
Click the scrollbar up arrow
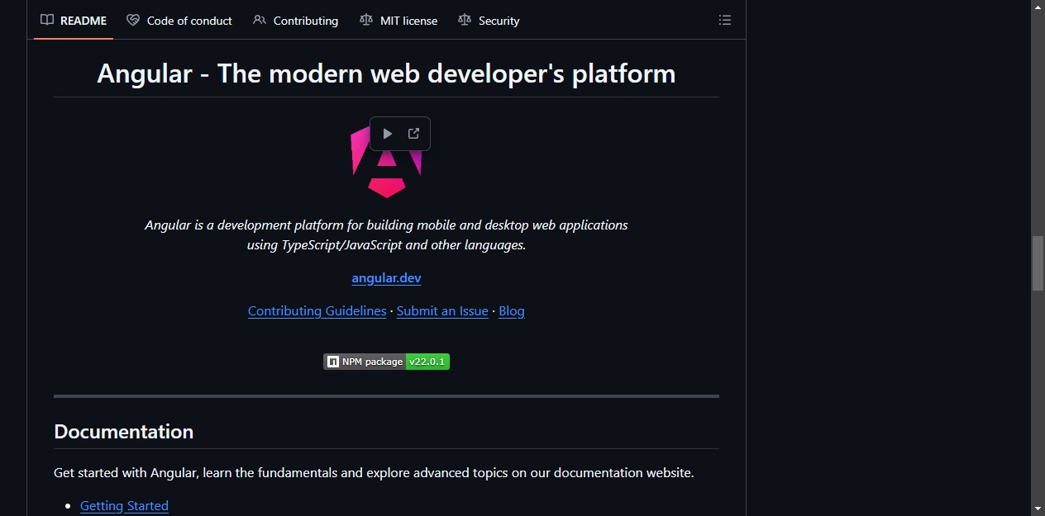1038,7
